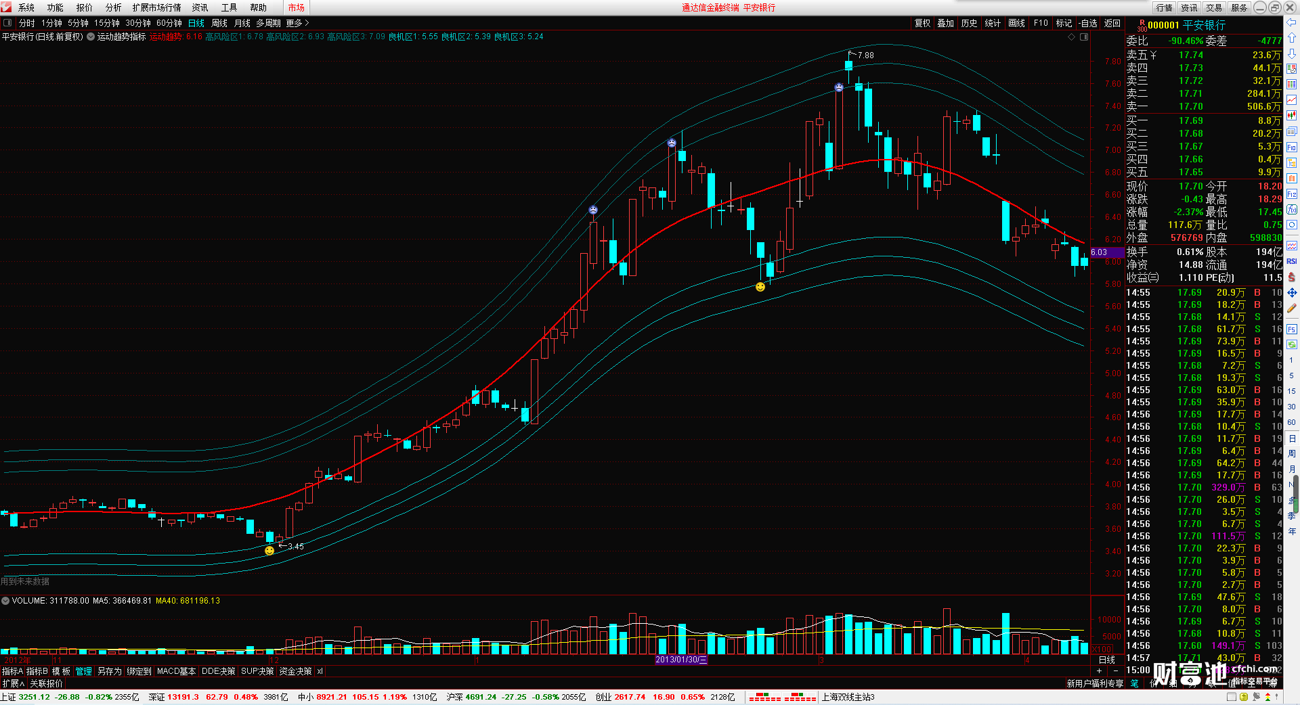1300x705 pixels.
Task: Click the red app logo in title bar
Action: [7, 7]
